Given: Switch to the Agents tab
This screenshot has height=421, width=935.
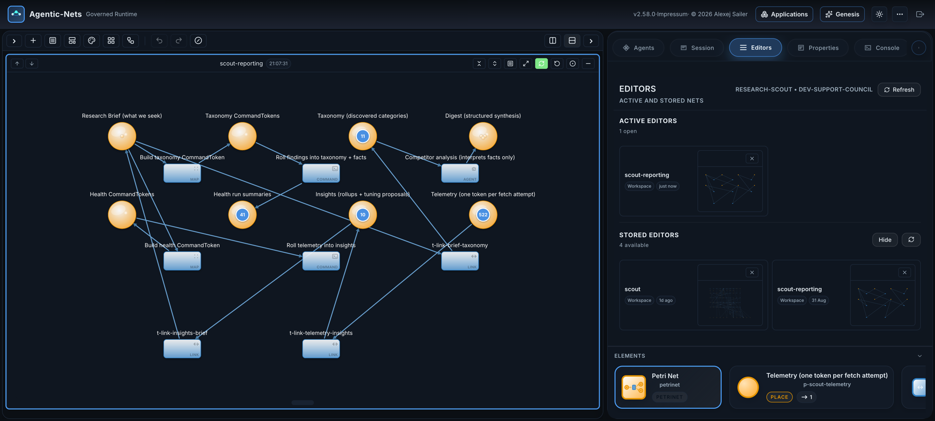Looking at the screenshot, I should click(x=638, y=48).
